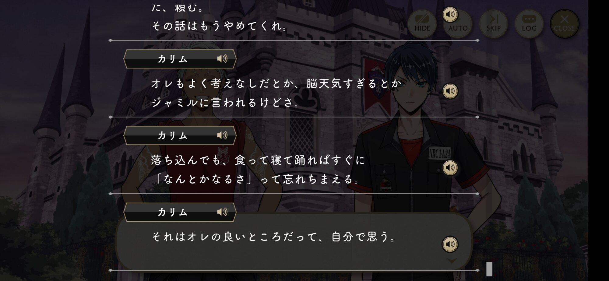
Task: Play voice for "それはオレの良いところ" dialogue line
Action: 450,244
